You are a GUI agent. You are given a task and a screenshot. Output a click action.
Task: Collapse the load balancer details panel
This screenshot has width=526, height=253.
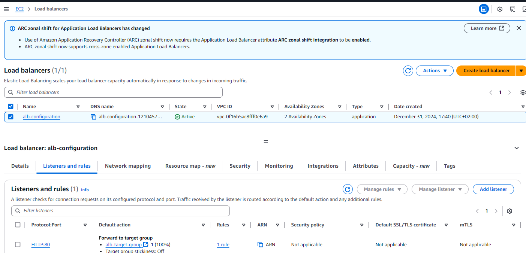[517, 148]
